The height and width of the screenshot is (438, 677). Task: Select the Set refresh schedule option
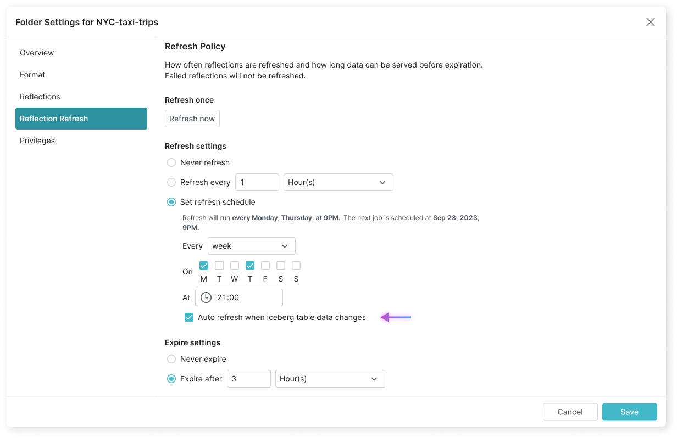171,202
